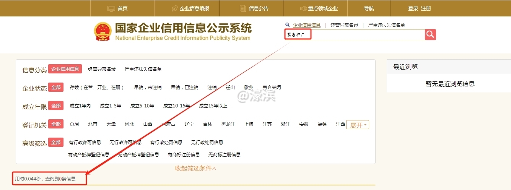Image resolution: width=511 pixels, height=190 pixels.
Task: Choose 上海 registration authority
Action: tap(249, 124)
